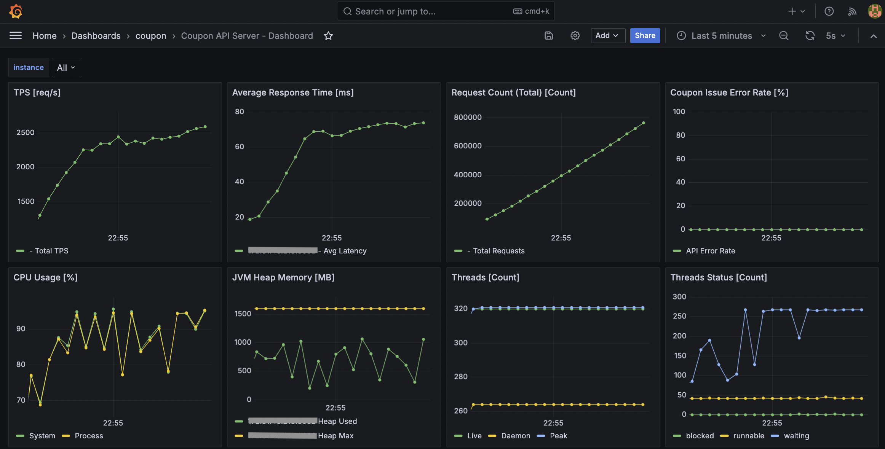The width and height of the screenshot is (885, 449).
Task: Open dashboard settings gear icon
Action: pos(575,36)
